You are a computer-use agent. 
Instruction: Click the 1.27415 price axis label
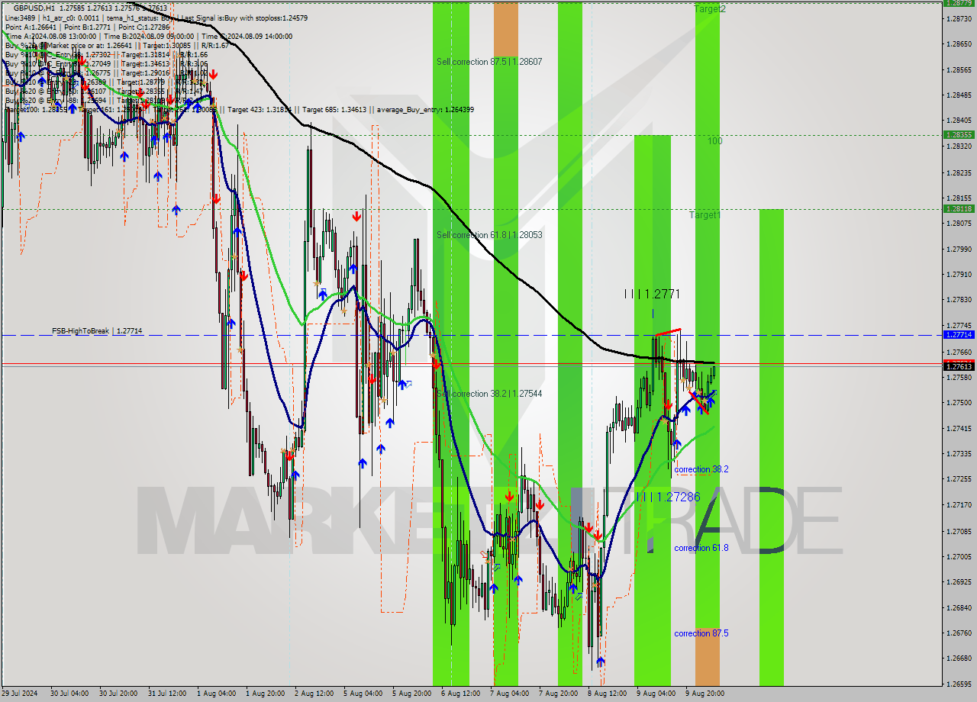tap(958, 428)
